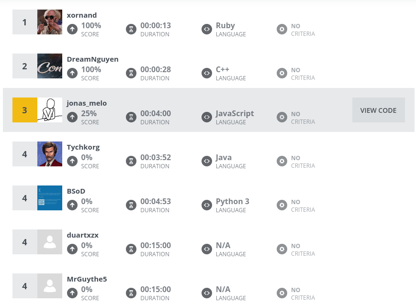The image size is (416, 305).
Task: Click the score arrow icon for xornand
Action: 72,29
